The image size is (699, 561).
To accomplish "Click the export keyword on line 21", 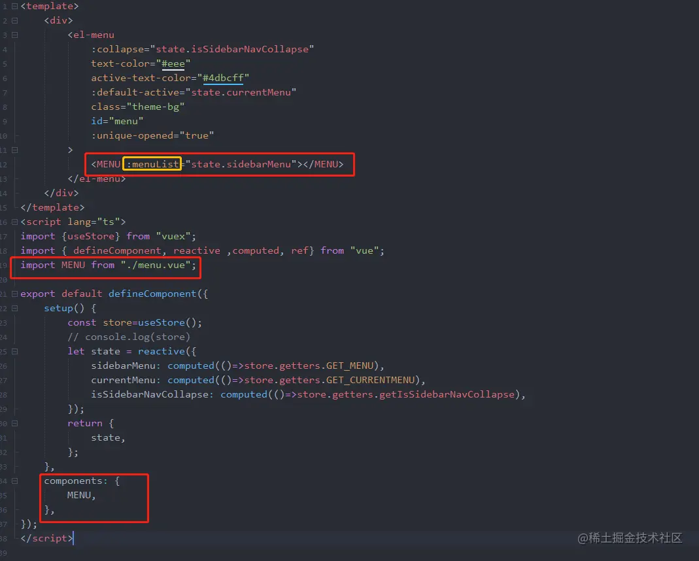I will [38, 294].
